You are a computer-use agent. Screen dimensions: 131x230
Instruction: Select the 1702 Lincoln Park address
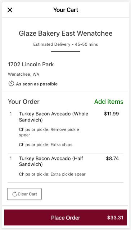(31, 64)
